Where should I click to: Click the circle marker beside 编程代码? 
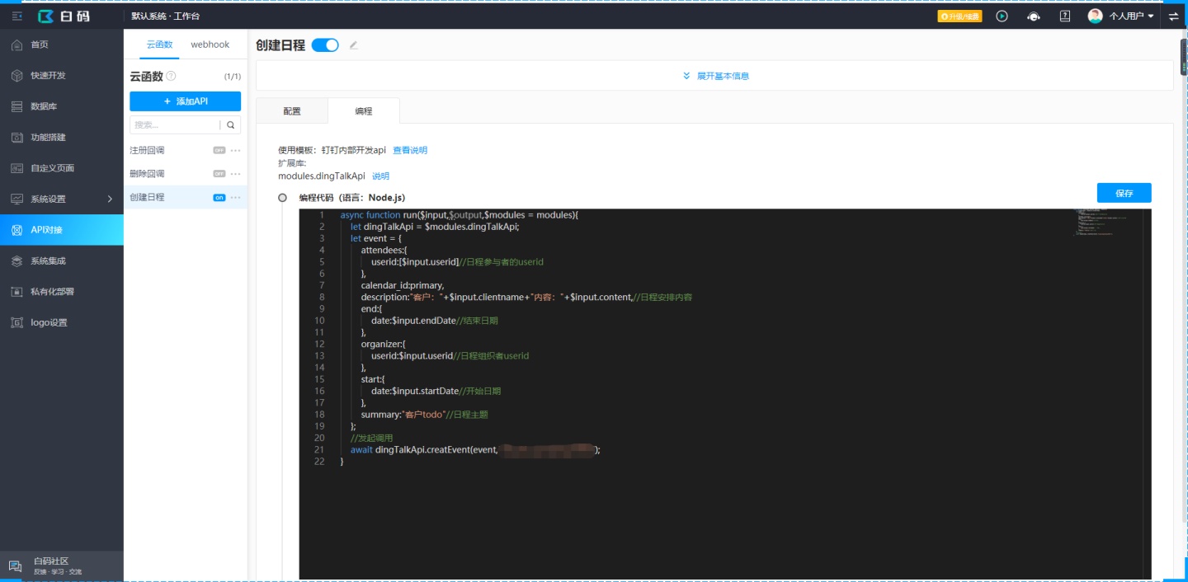pyautogui.click(x=282, y=198)
